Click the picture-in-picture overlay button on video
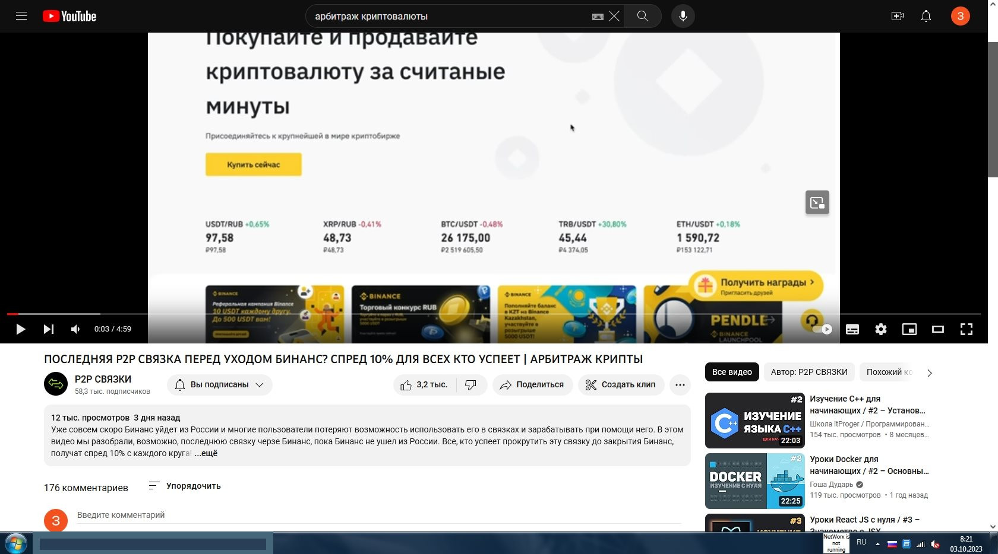Screen dimensions: 998x554 817,203
